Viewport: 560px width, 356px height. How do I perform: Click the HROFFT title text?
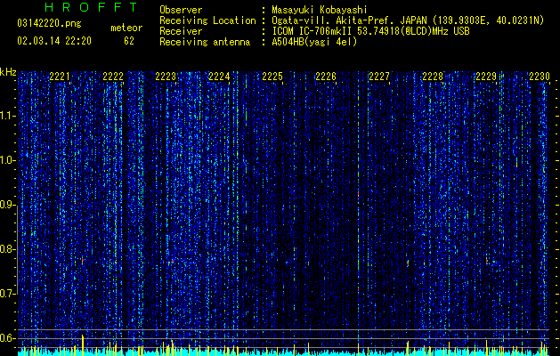point(91,7)
